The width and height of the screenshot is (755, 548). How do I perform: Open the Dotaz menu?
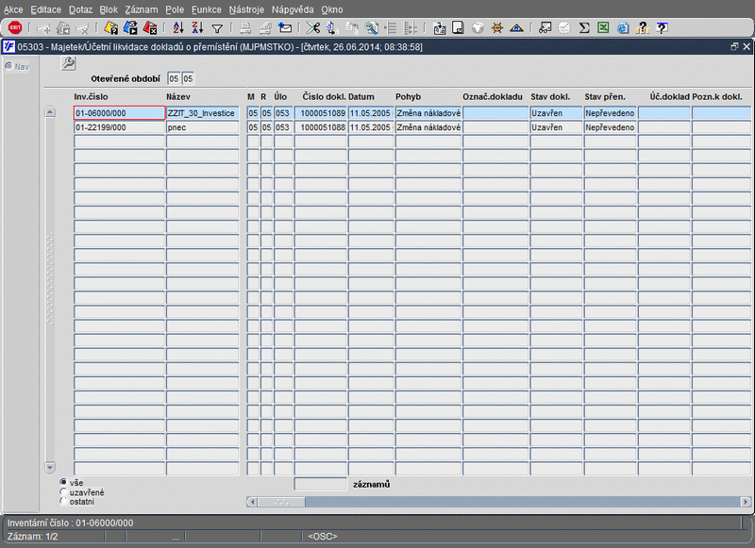[x=80, y=9]
